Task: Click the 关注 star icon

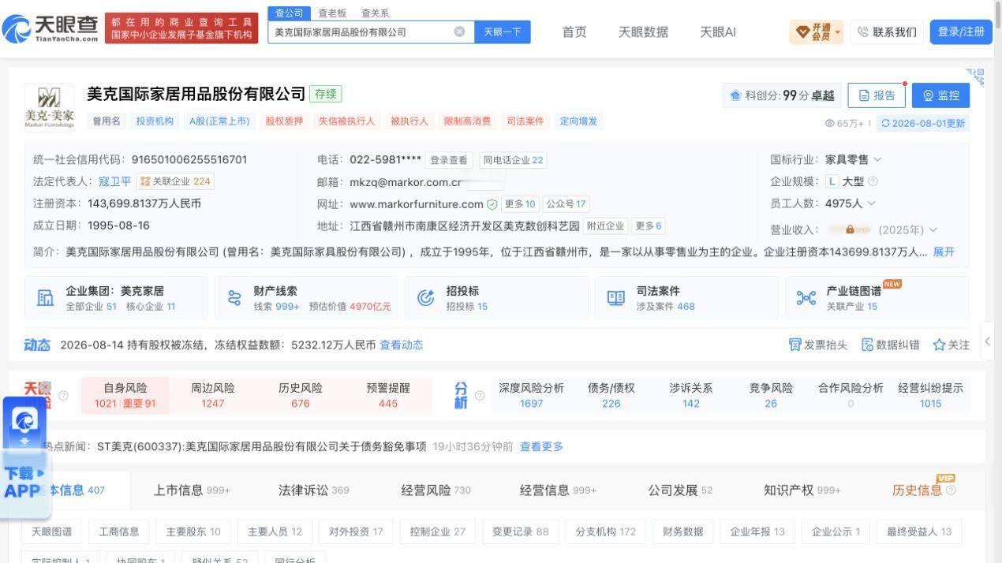Action: [x=939, y=345]
